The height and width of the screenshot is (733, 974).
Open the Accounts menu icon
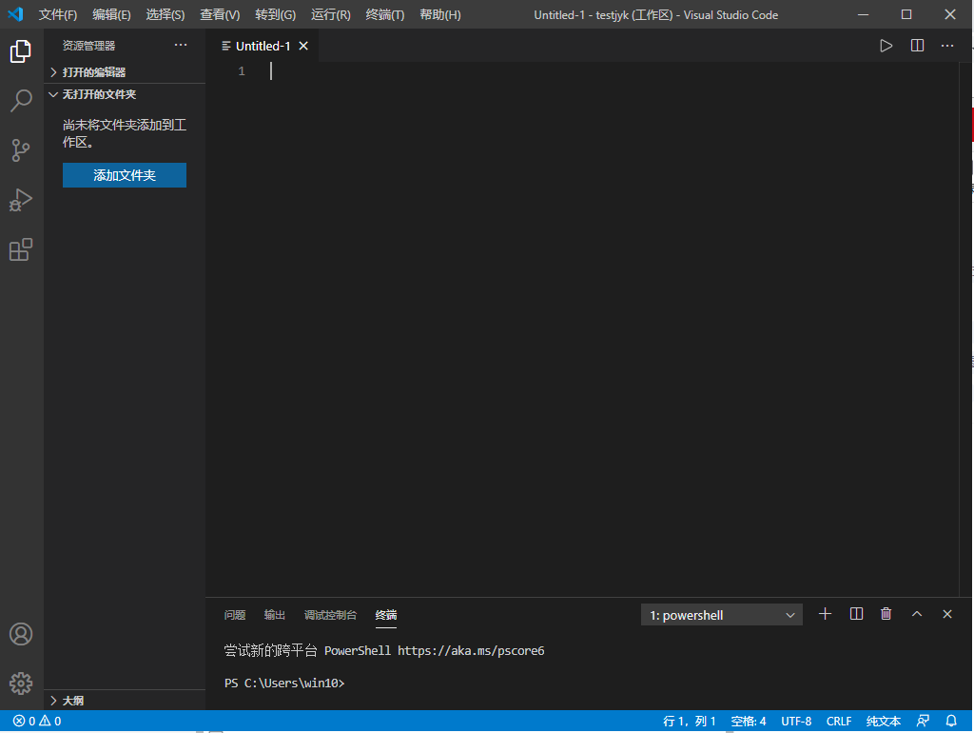[21, 634]
